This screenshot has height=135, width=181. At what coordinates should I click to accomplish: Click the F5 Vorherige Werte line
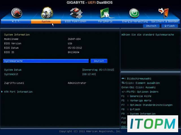click(136, 101)
